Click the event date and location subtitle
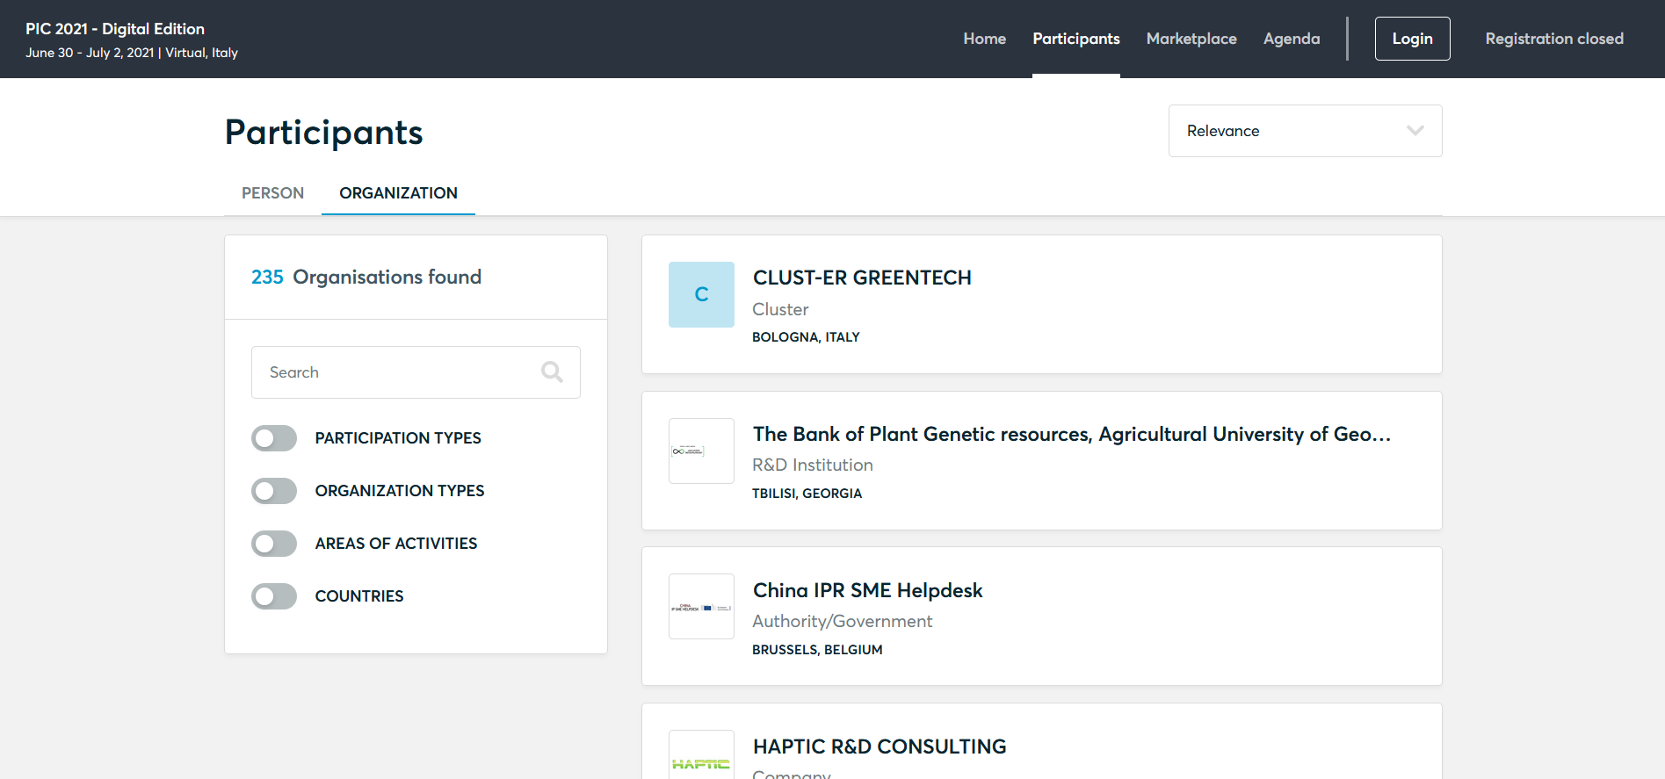Image resolution: width=1665 pixels, height=779 pixels. click(132, 53)
